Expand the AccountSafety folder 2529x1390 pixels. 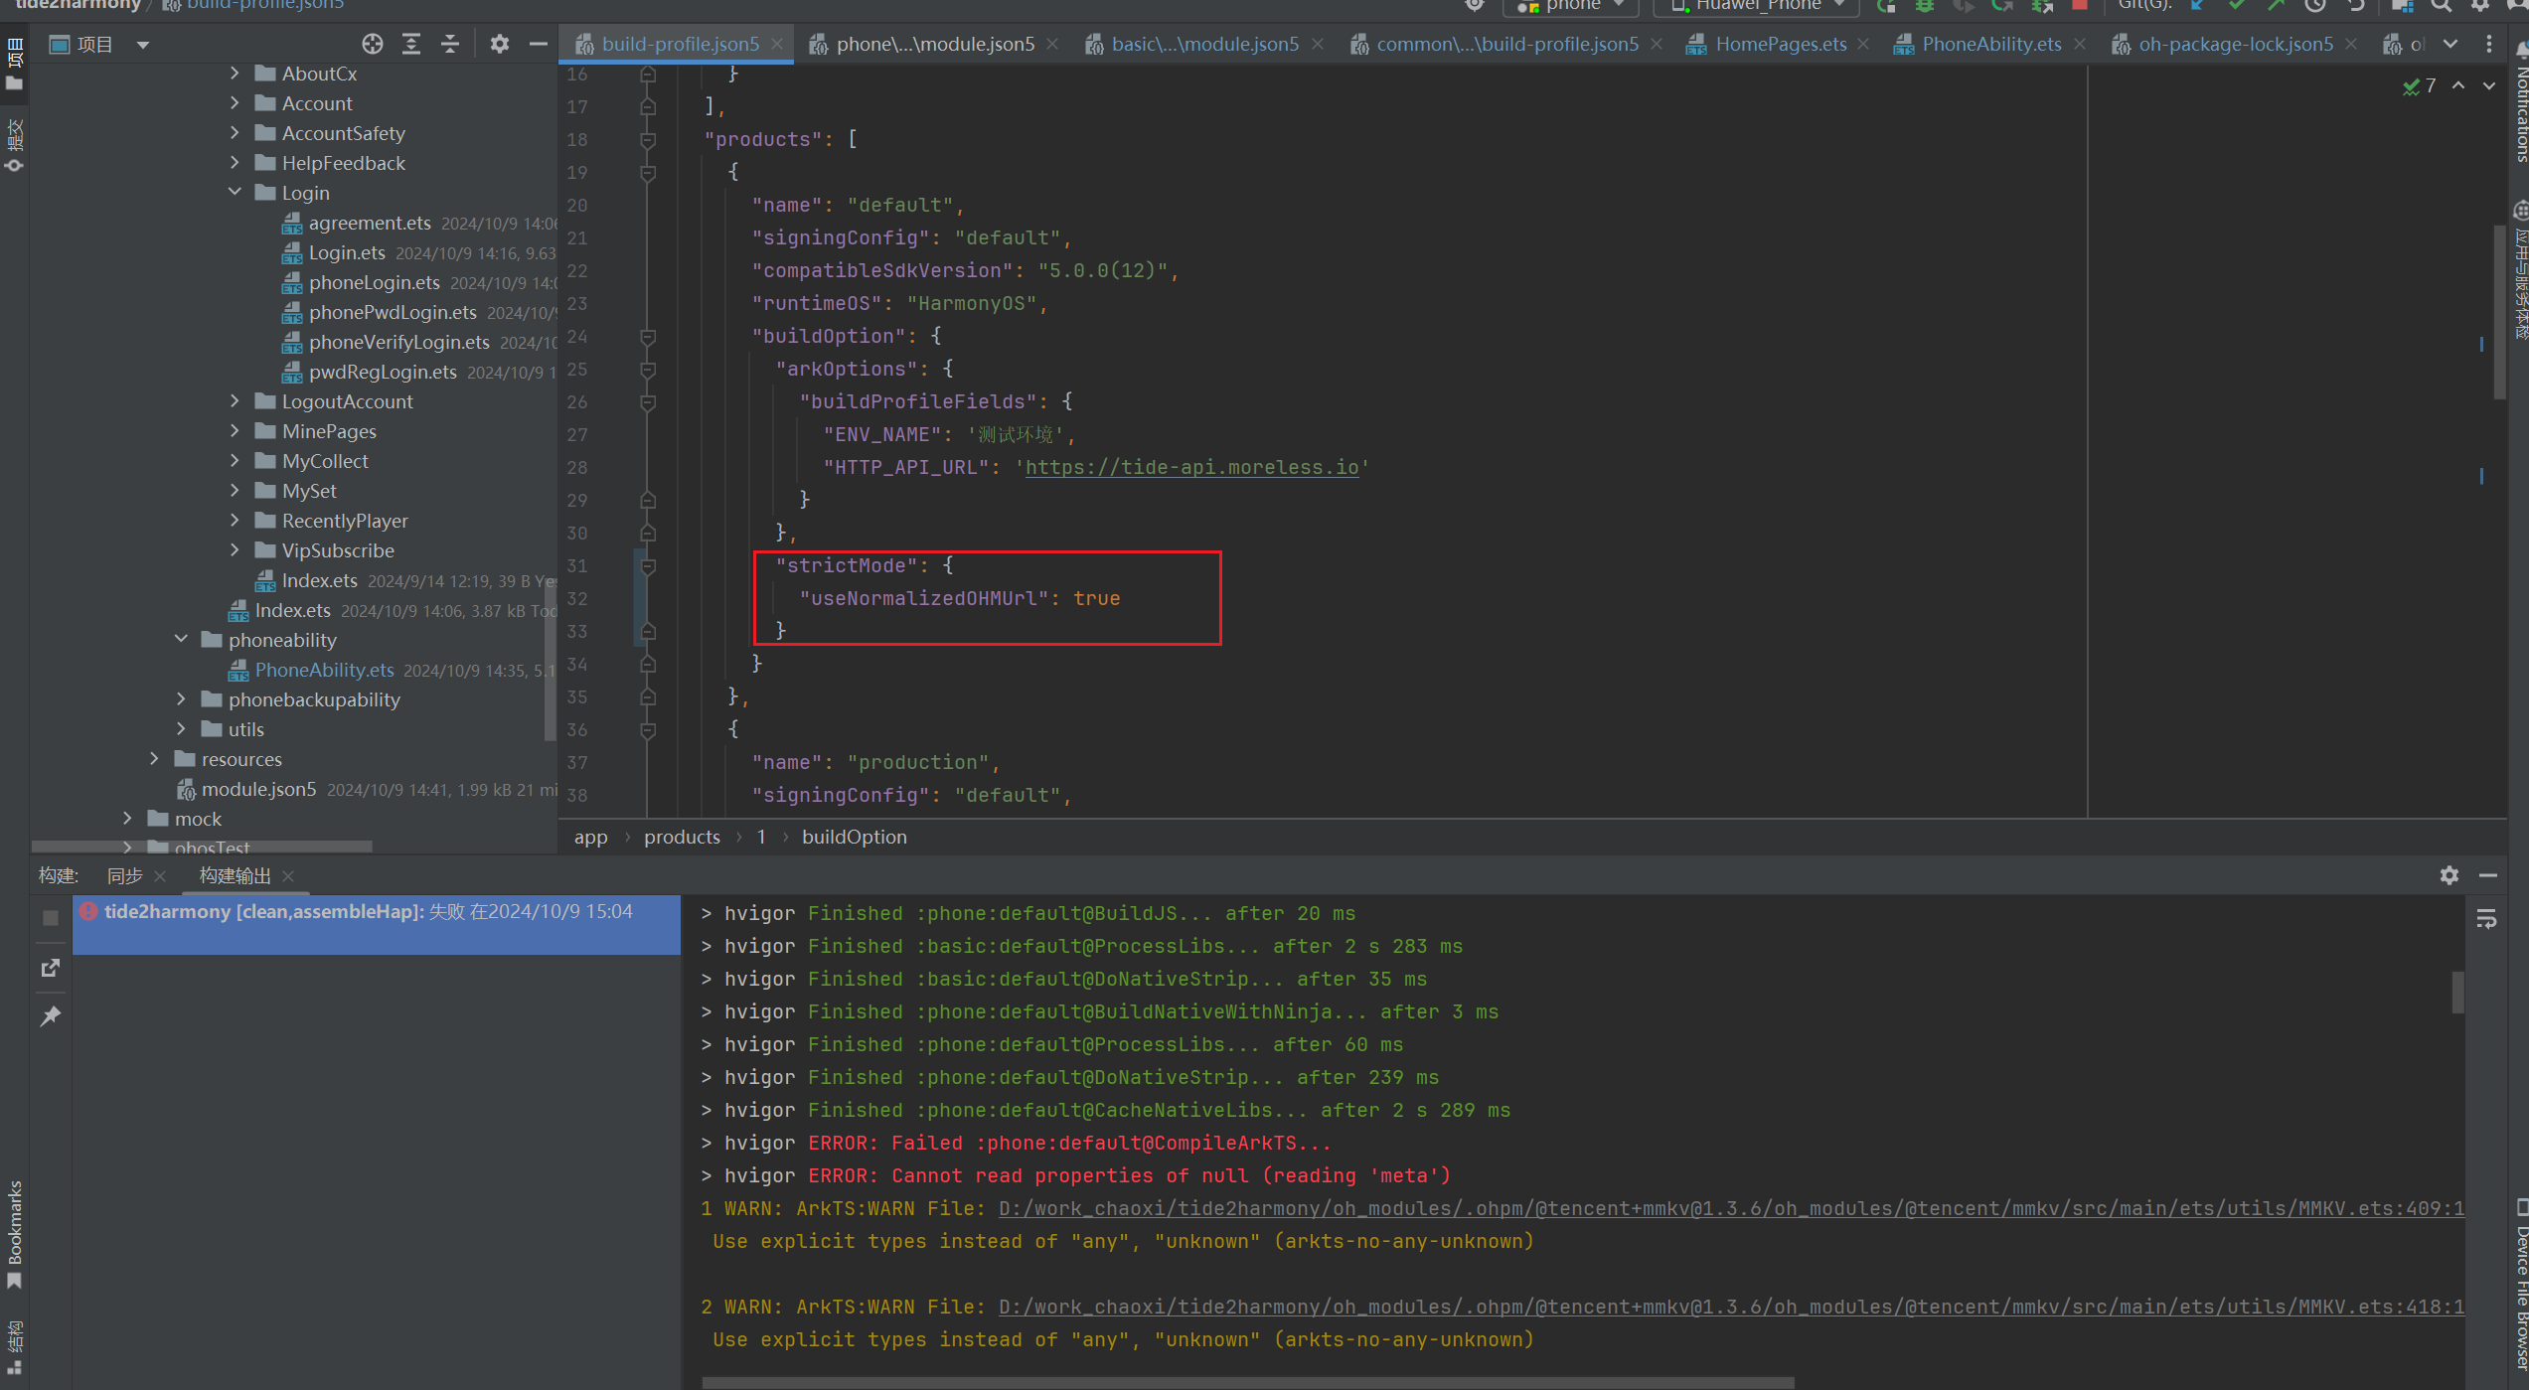tap(235, 133)
